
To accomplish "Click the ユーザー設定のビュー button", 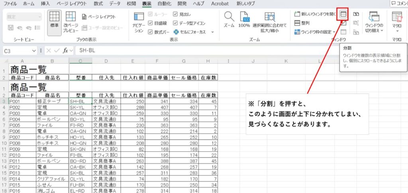I will (102, 28).
